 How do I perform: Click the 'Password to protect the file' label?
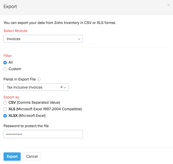point(26,126)
